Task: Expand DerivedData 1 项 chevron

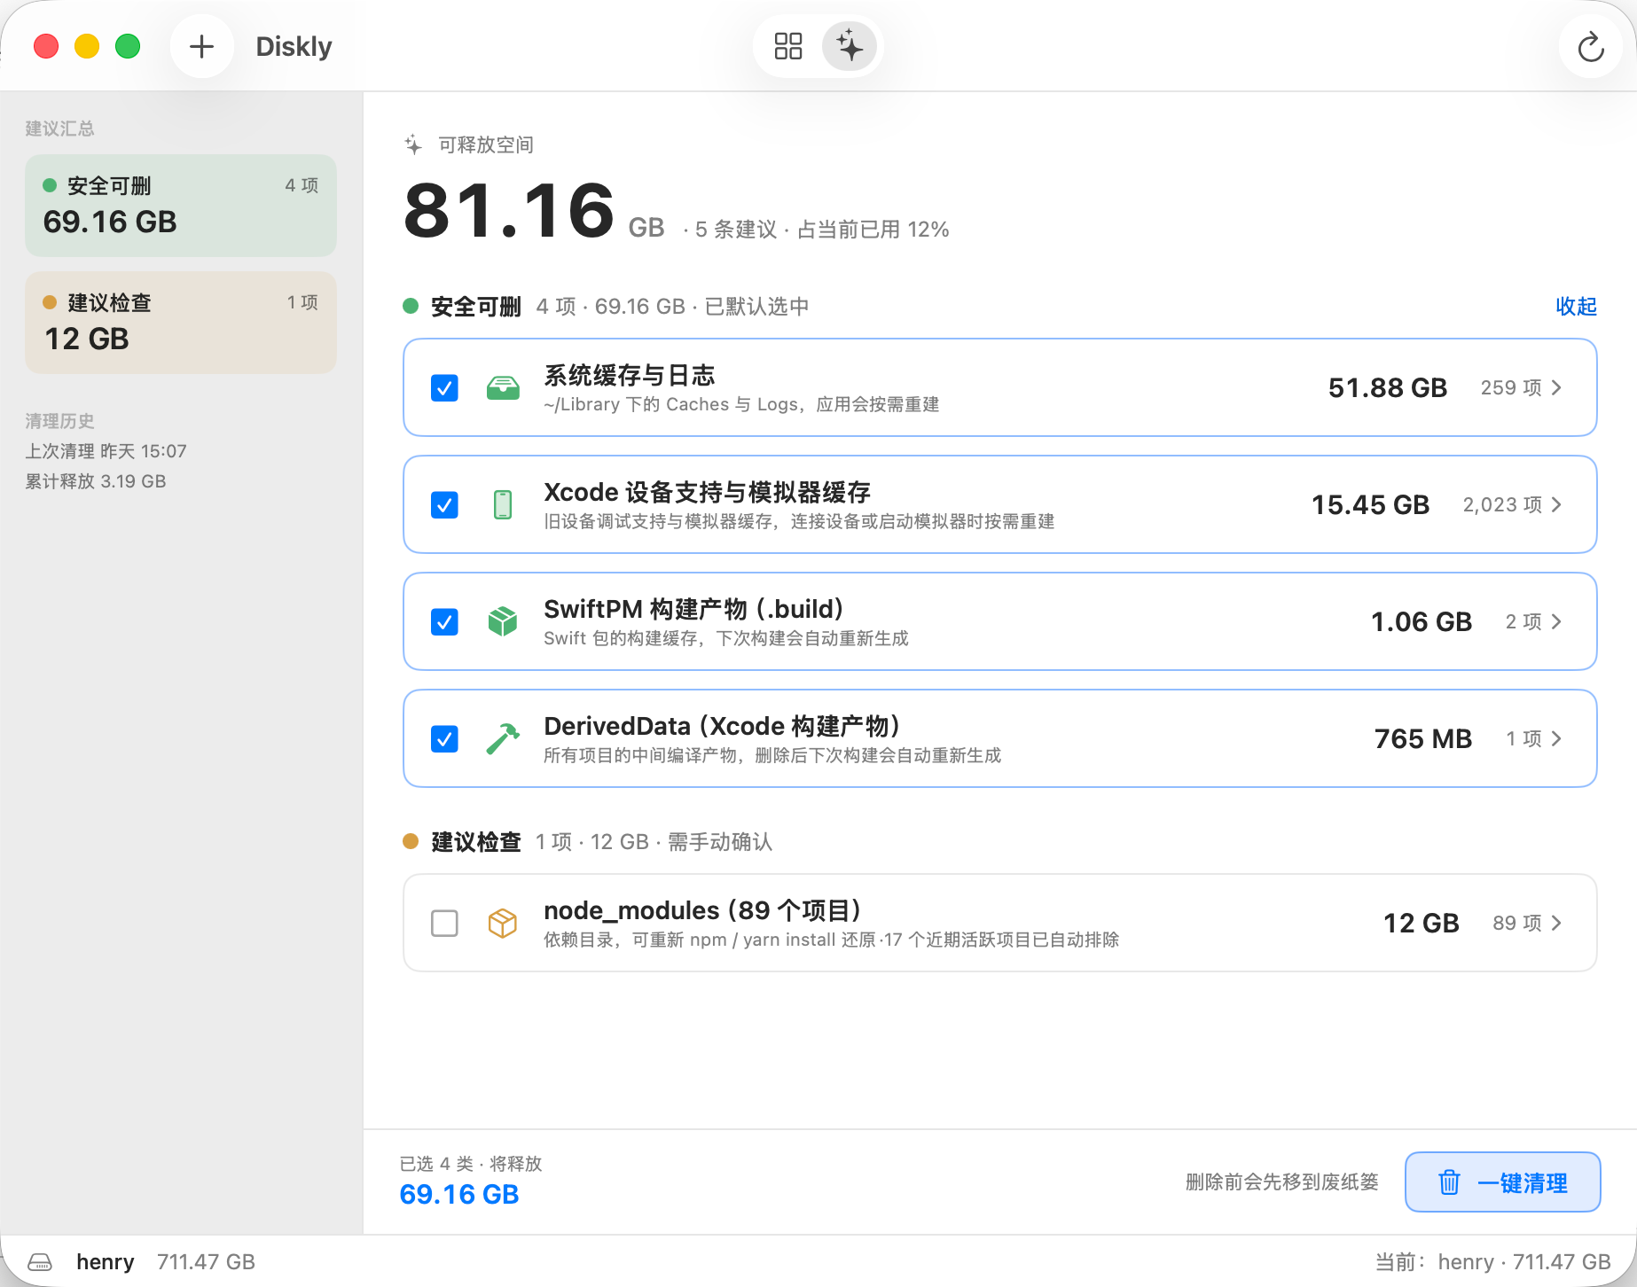Action: tap(1555, 738)
